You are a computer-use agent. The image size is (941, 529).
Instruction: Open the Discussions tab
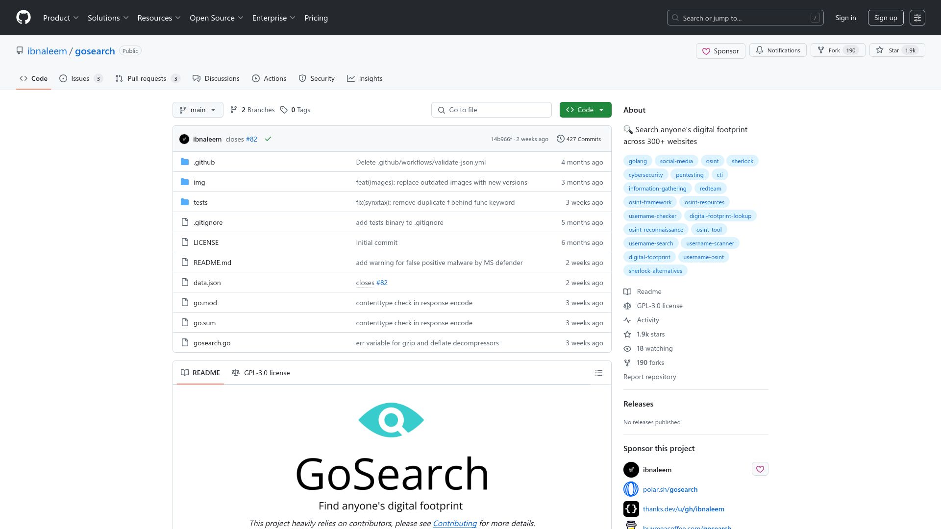[x=216, y=78]
